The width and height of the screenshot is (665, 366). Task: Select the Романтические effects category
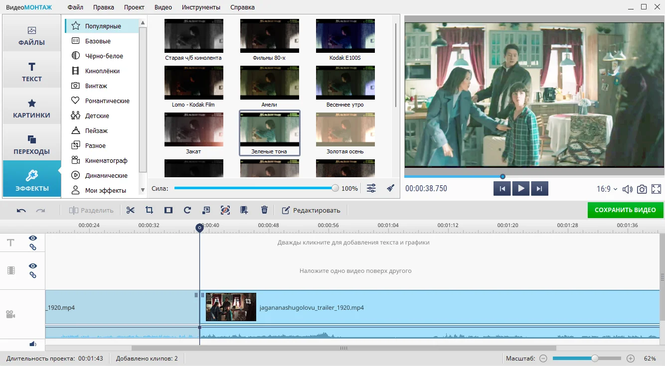click(x=102, y=101)
